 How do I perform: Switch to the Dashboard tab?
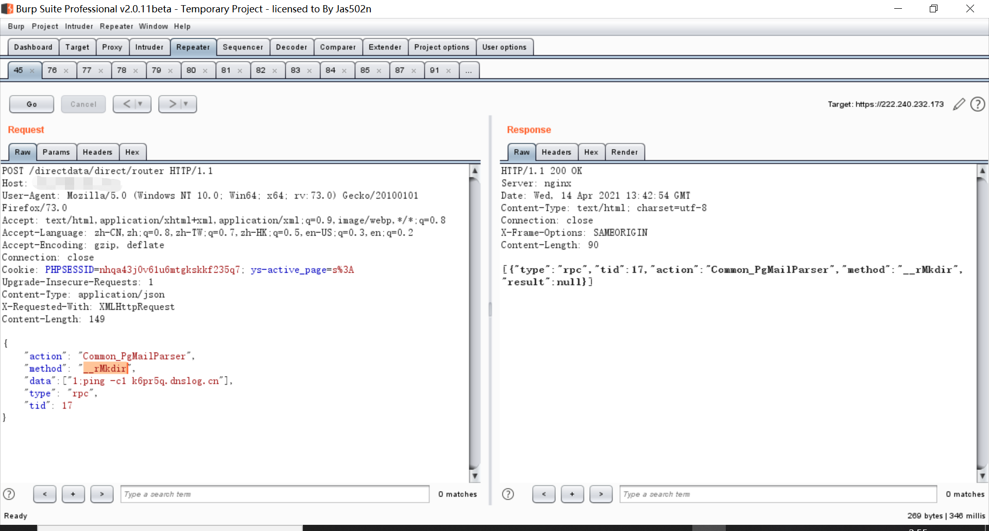(x=33, y=47)
